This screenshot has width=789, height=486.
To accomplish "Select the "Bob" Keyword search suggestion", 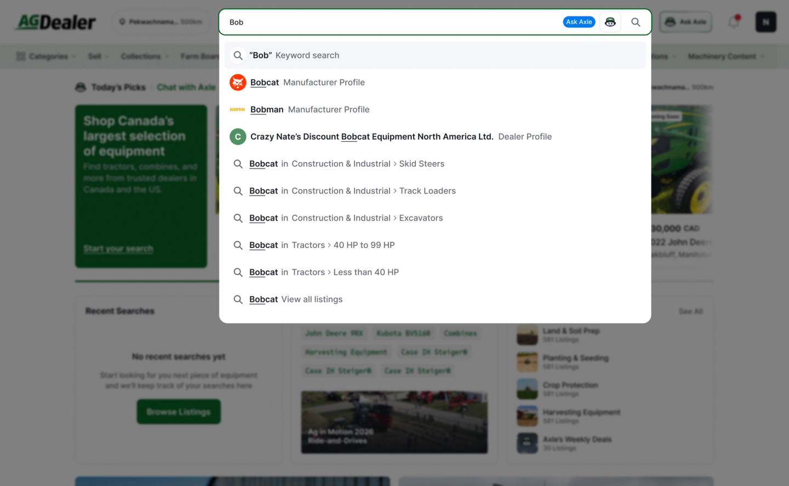I will click(x=435, y=55).
